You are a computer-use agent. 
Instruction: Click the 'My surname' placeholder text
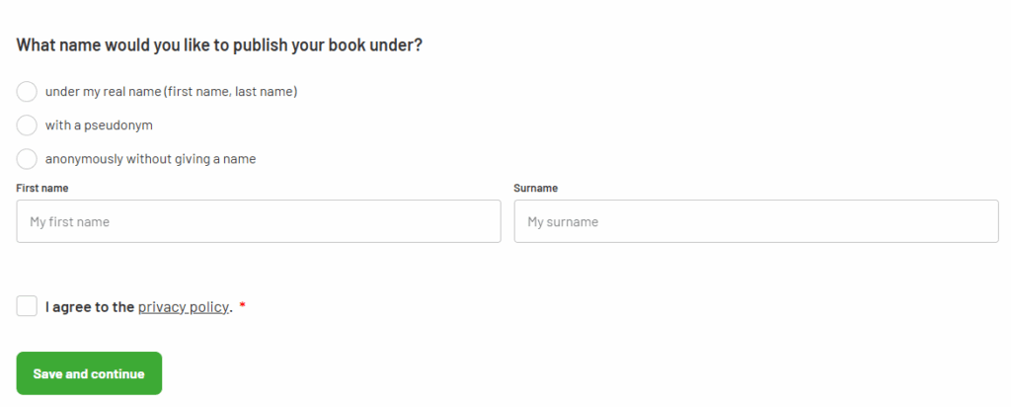(x=563, y=222)
